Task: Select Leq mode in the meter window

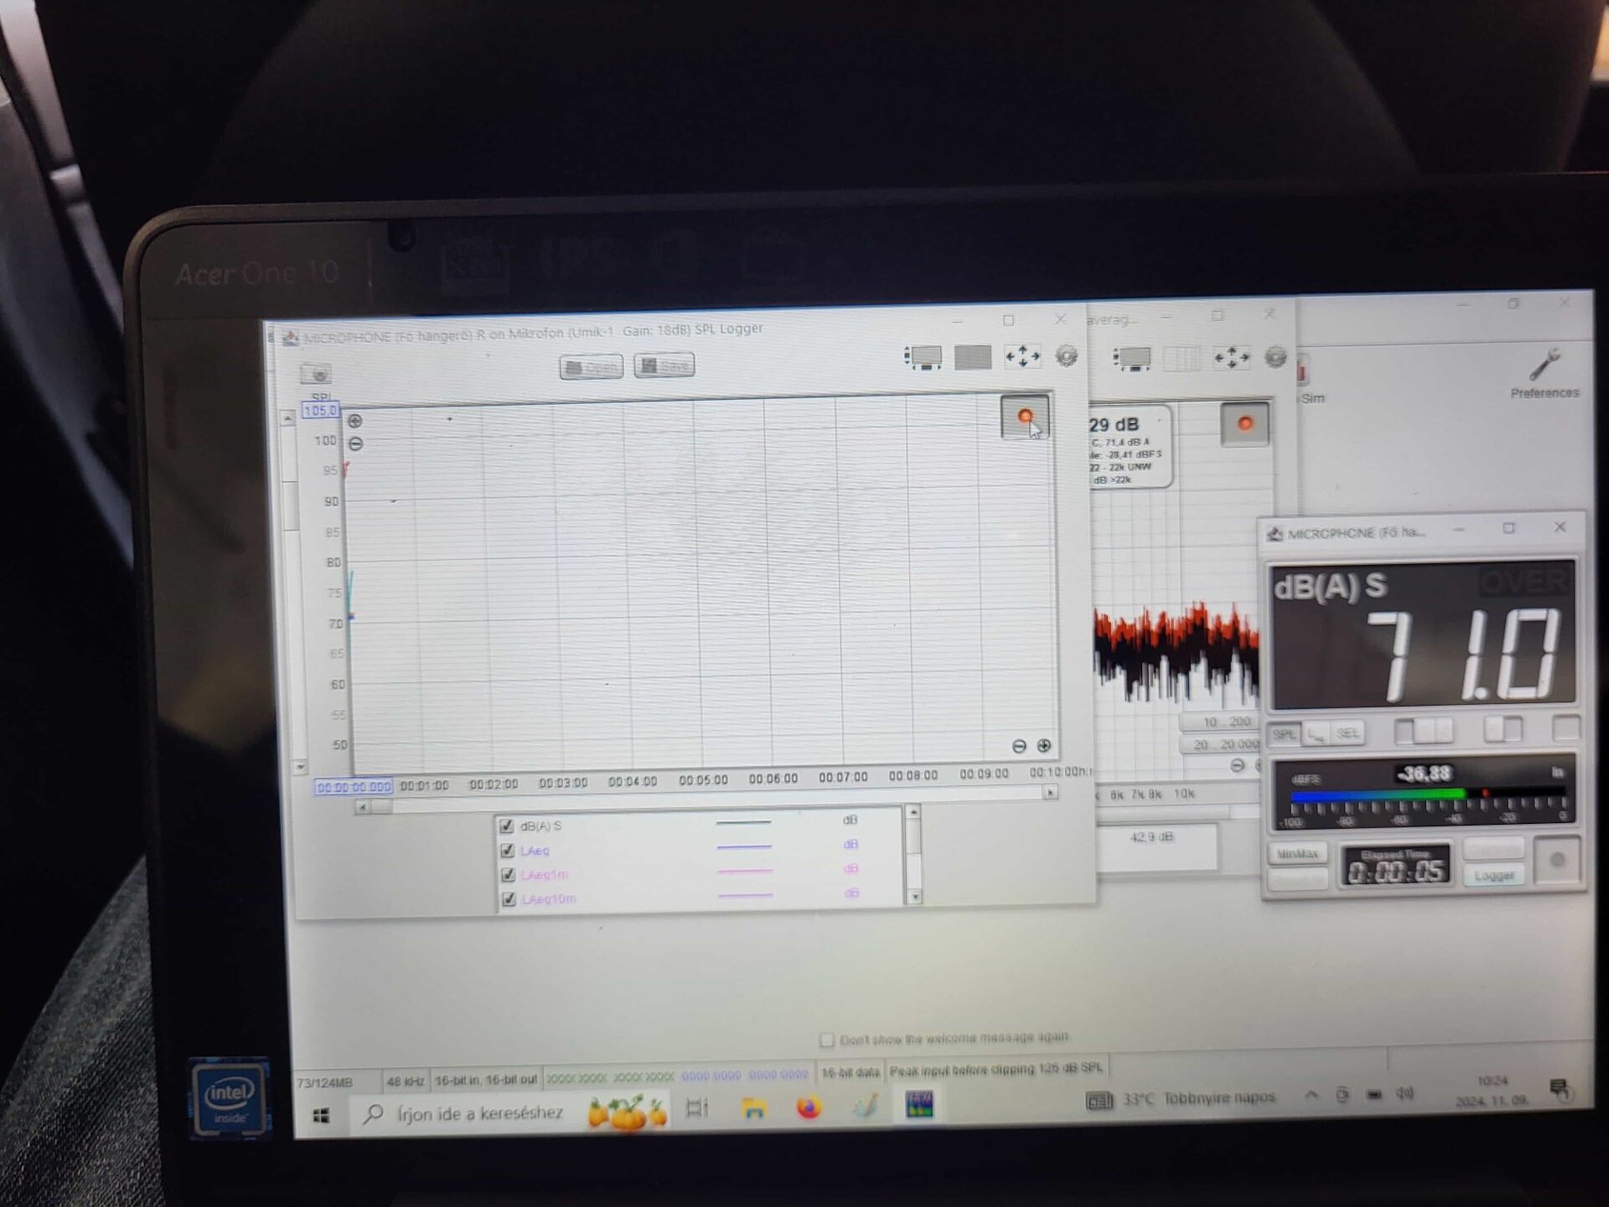Action: click(x=1316, y=735)
